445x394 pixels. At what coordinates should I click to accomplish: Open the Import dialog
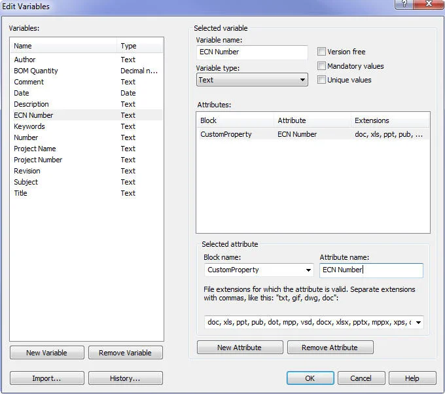(x=47, y=378)
